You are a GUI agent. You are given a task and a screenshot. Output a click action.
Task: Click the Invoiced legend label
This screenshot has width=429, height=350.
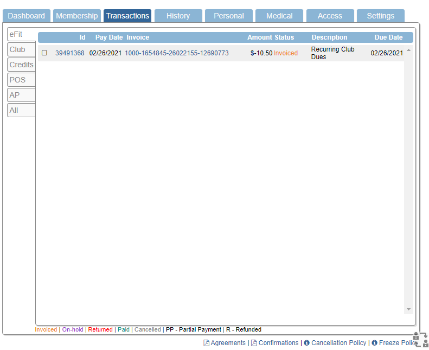46,329
